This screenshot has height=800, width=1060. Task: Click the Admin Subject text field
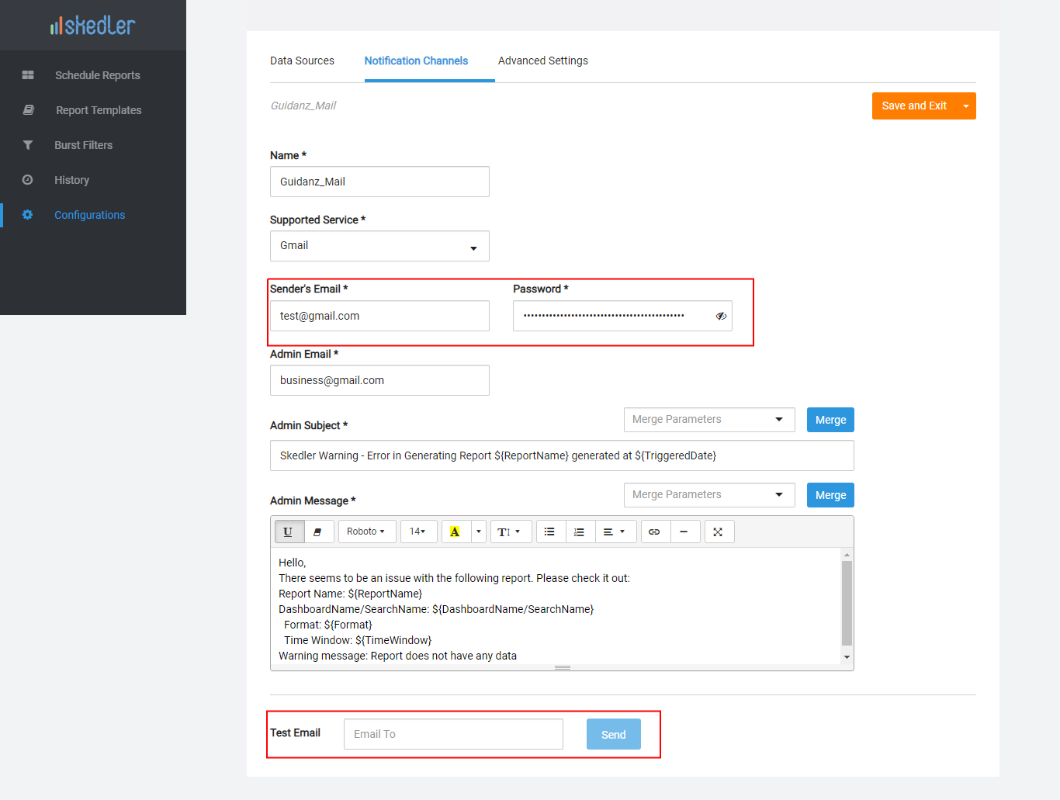tap(562, 455)
